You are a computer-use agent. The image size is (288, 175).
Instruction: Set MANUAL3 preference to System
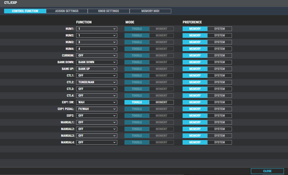[x=220, y=136]
